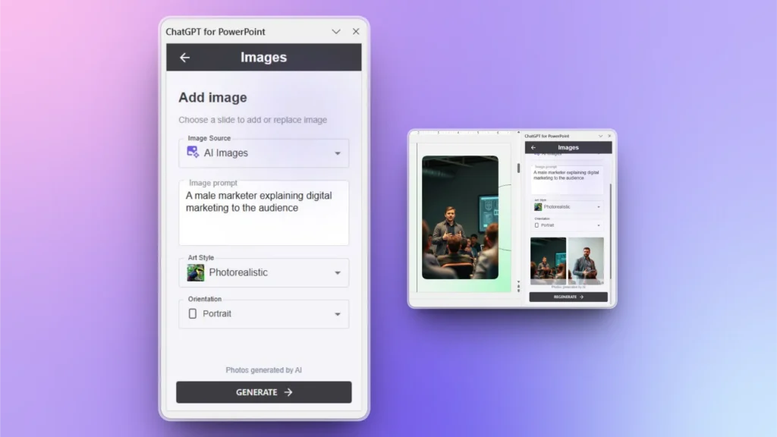The image size is (777, 437).
Task: Click the arrow icon on the Regenerate button
Action: pos(580,296)
